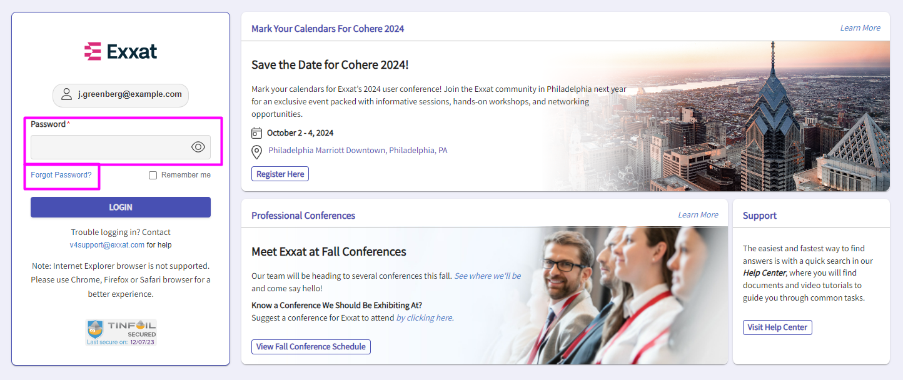This screenshot has width=903, height=380.
Task: Enable the Remember me checkbox
Action: pos(153,176)
